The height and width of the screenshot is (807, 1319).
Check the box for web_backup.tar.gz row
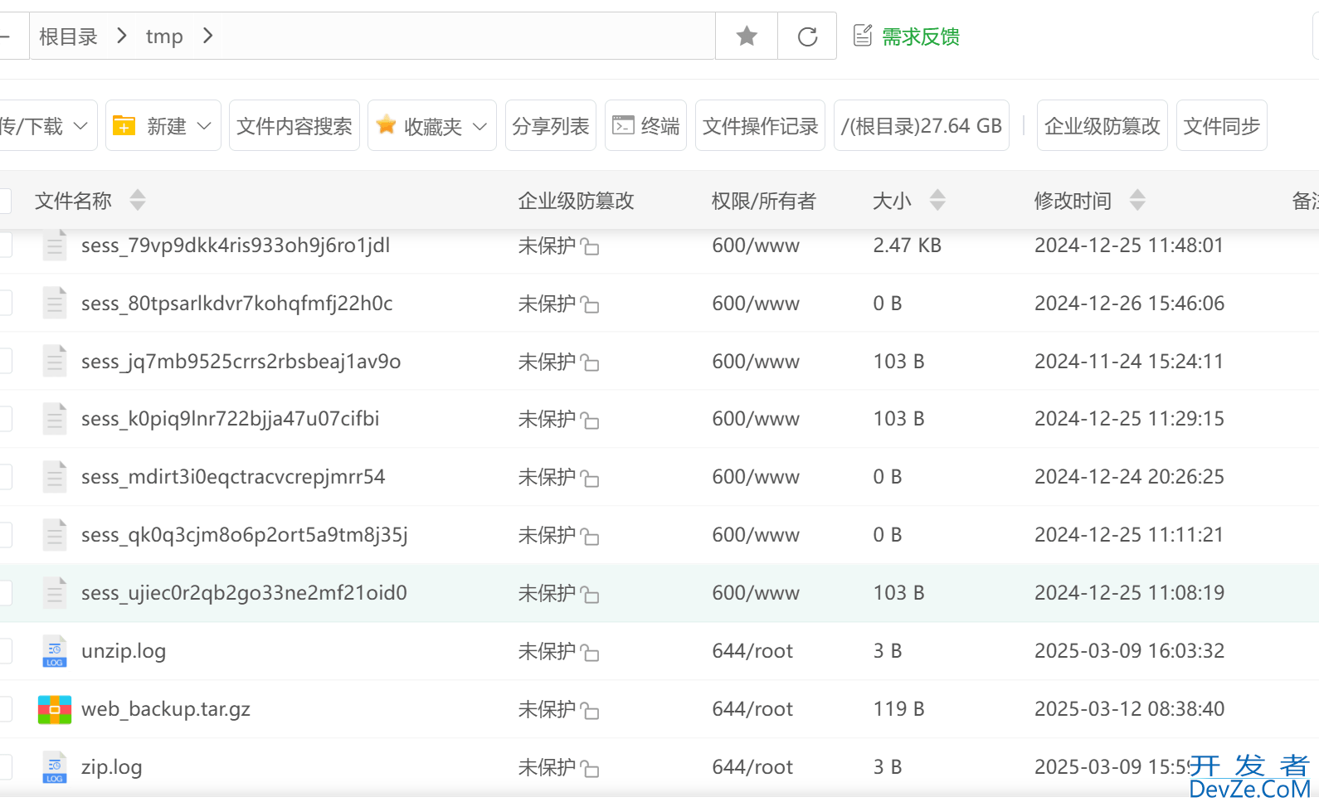(4, 708)
